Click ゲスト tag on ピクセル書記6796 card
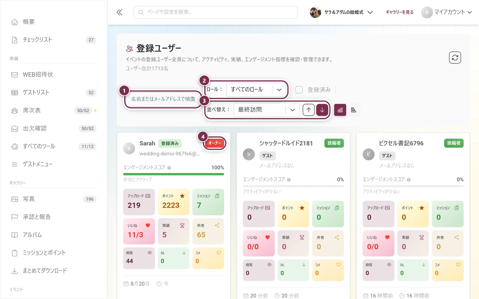The image size is (479, 299). [387, 156]
